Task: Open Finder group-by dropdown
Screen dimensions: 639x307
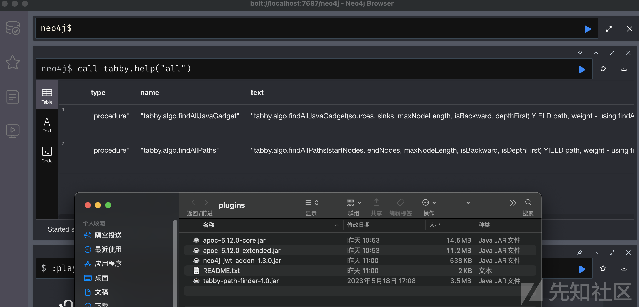Action: [x=354, y=203]
